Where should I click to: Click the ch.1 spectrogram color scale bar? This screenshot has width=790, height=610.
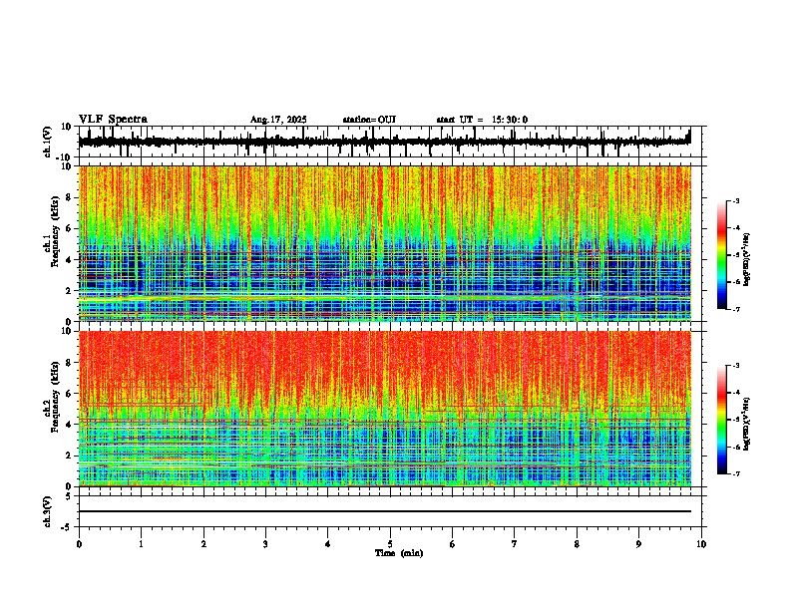coord(721,255)
